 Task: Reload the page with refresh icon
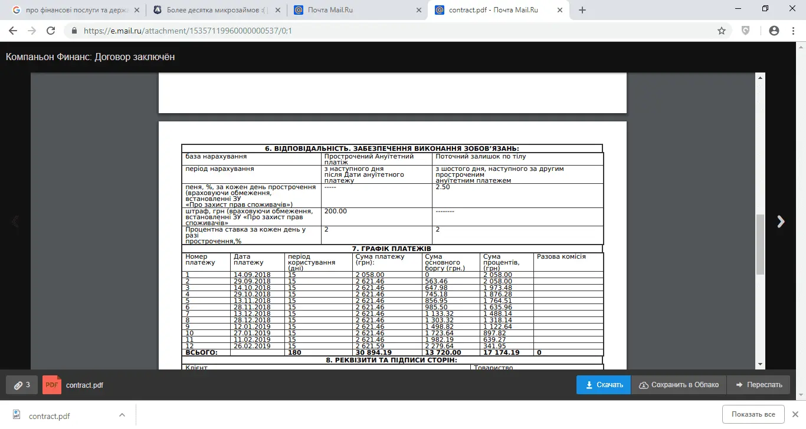coord(51,31)
